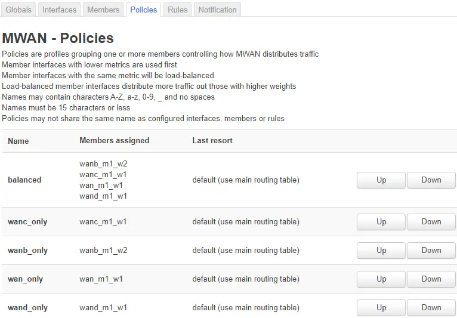457x318 pixels.
Task: Click the Last resort column header
Action: [x=212, y=141]
